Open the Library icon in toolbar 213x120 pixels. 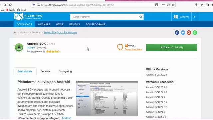click(x=202, y=5)
